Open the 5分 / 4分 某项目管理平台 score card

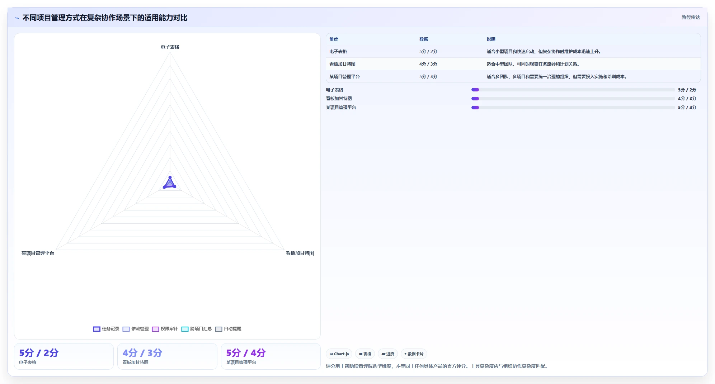coord(271,356)
